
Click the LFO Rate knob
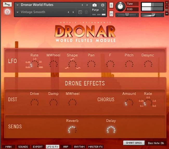(35, 64)
